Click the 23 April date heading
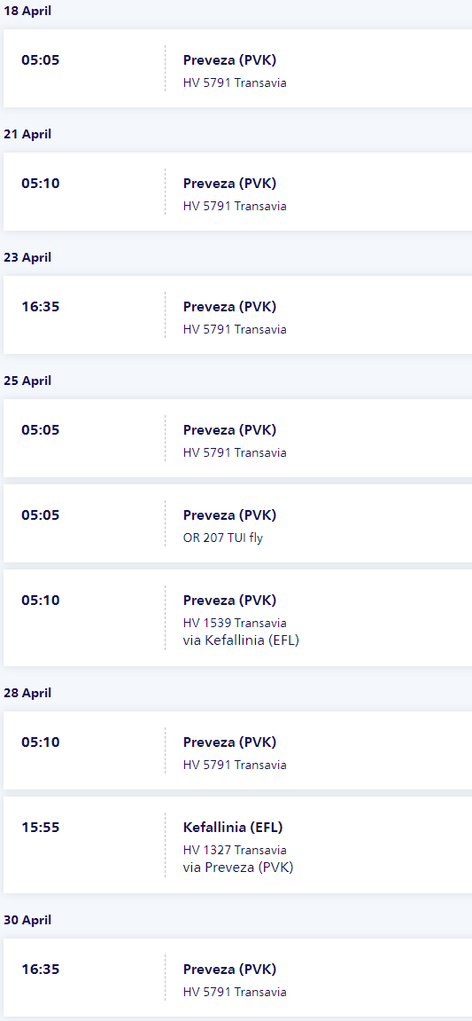This screenshot has height=1021, width=472. click(x=27, y=257)
